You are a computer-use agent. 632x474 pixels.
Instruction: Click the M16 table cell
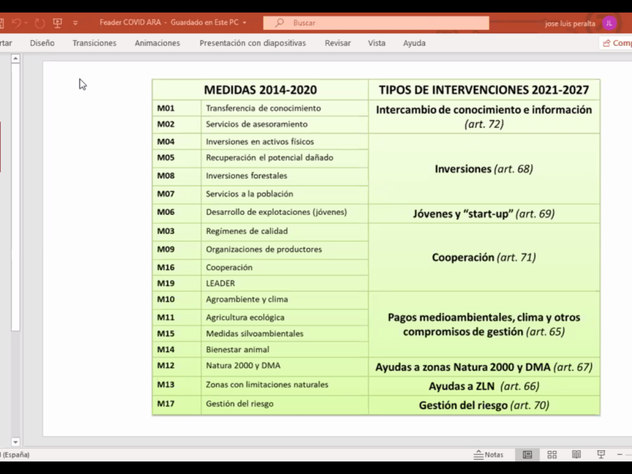click(x=176, y=267)
